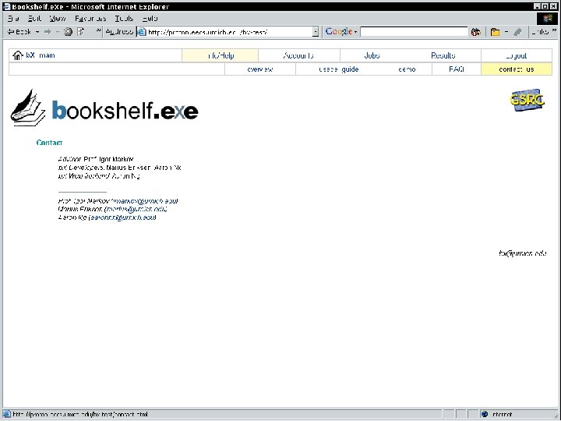Open the File menu
The width and height of the screenshot is (561, 421).
[13, 18]
